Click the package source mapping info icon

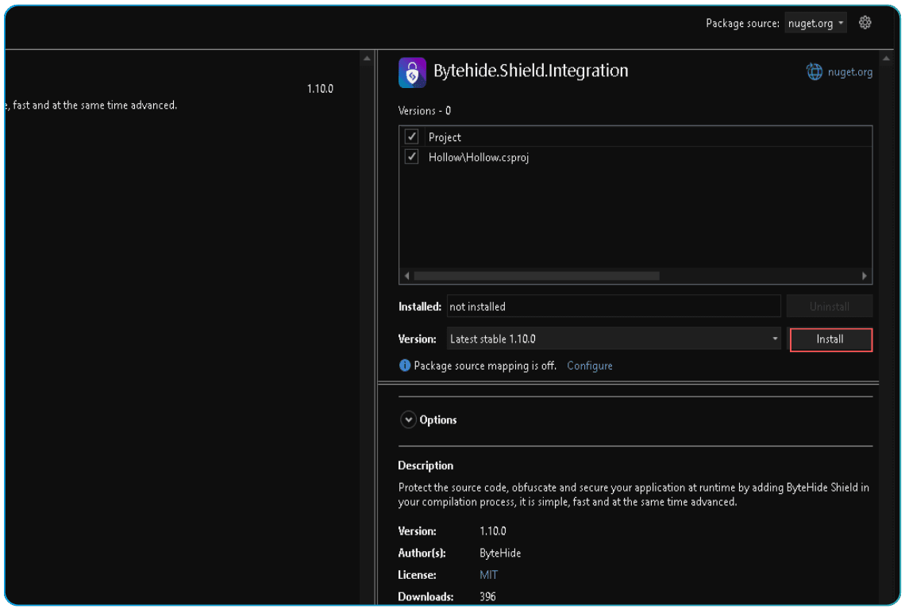(405, 365)
